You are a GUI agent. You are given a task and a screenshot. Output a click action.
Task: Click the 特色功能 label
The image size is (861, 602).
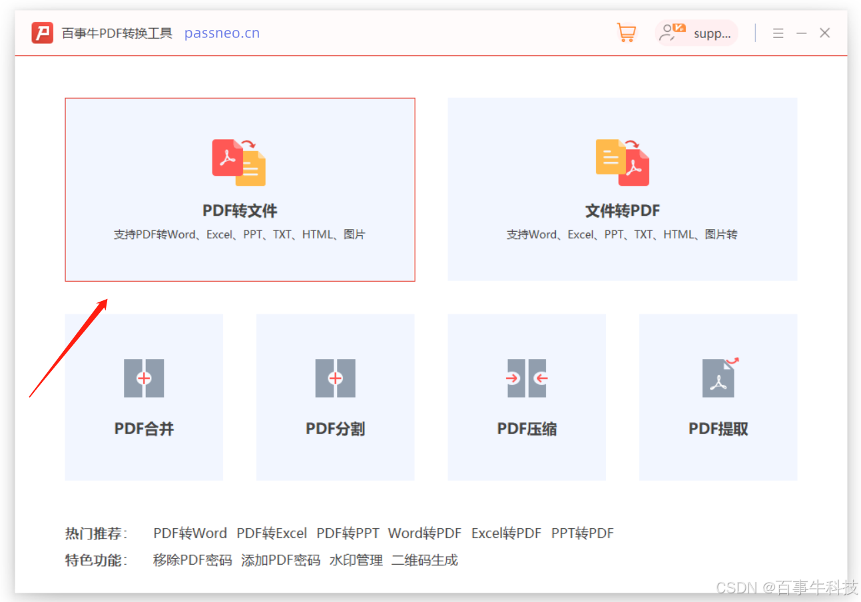pyautogui.click(x=96, y=560)
